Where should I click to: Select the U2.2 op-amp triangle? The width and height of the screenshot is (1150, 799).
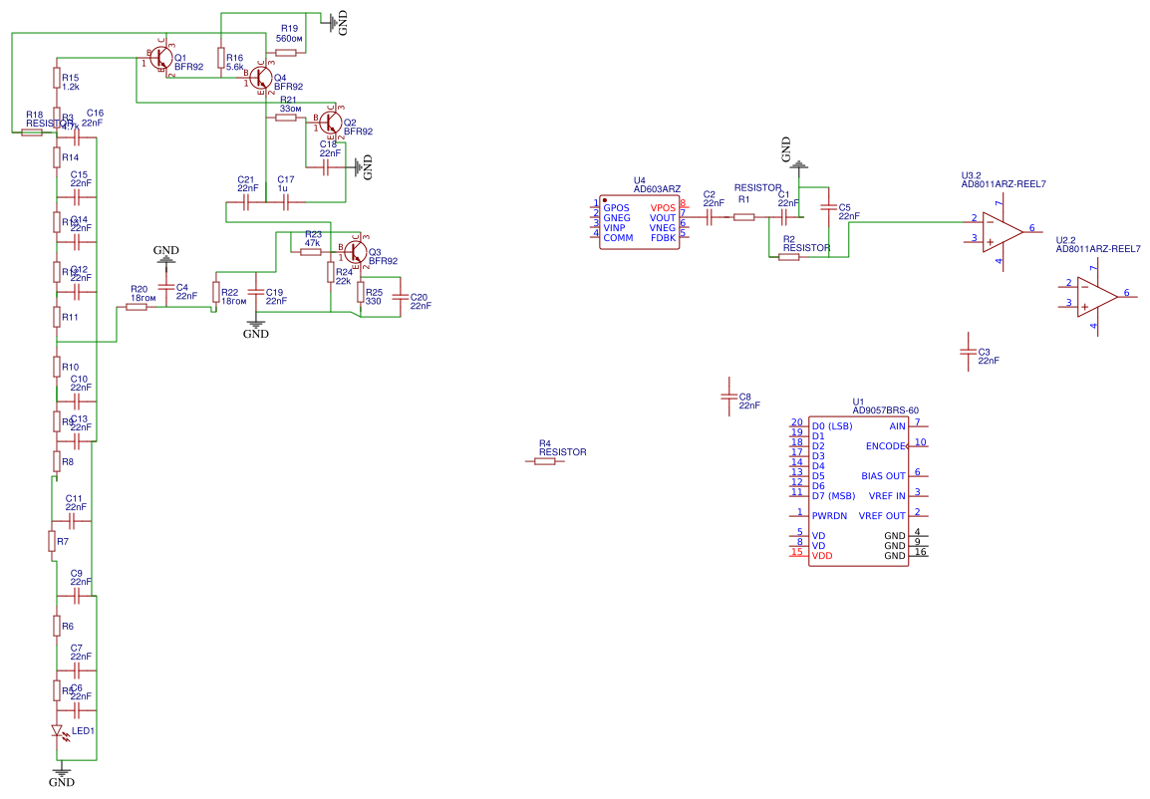(1097, 296)
